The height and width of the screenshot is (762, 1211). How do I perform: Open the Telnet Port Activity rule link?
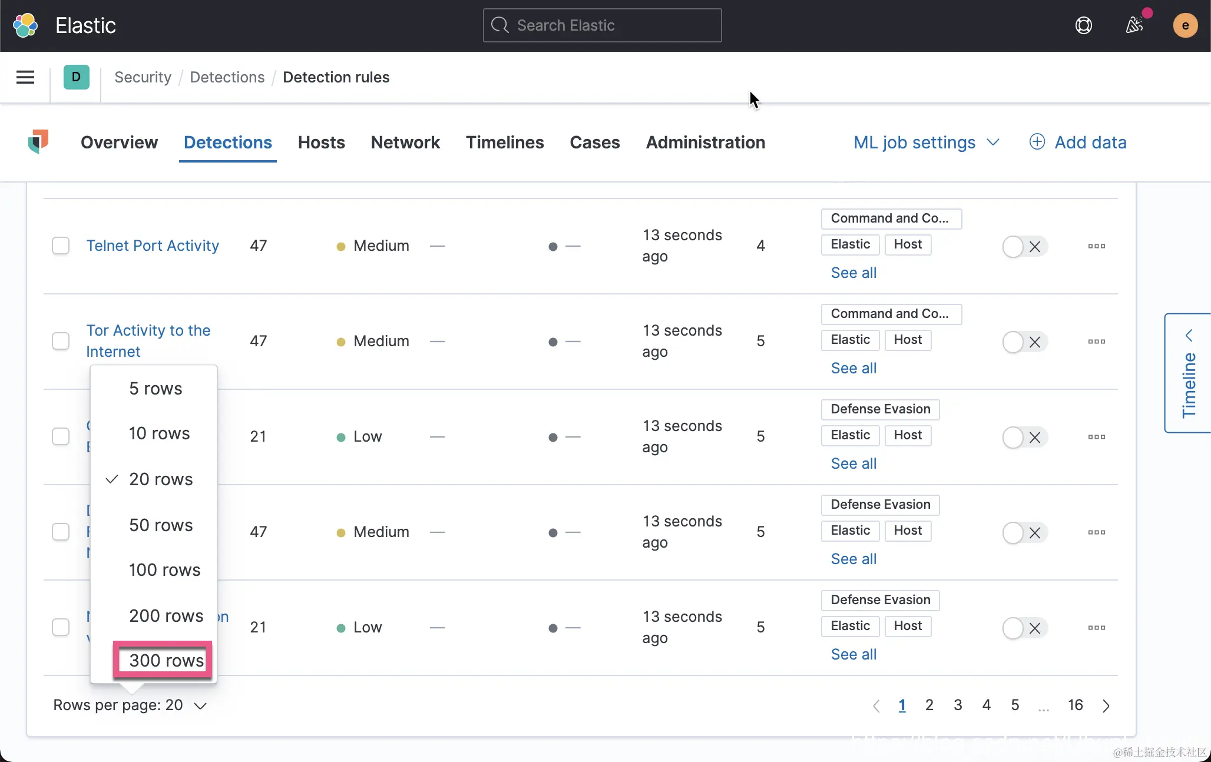point(153,246)
